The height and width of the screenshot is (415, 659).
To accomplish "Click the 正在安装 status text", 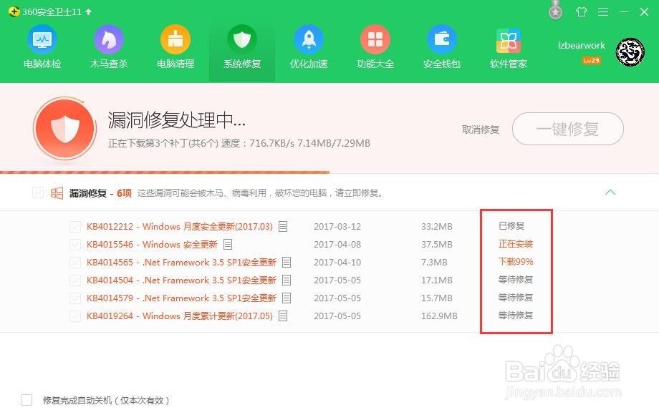I will coord(515,244).
